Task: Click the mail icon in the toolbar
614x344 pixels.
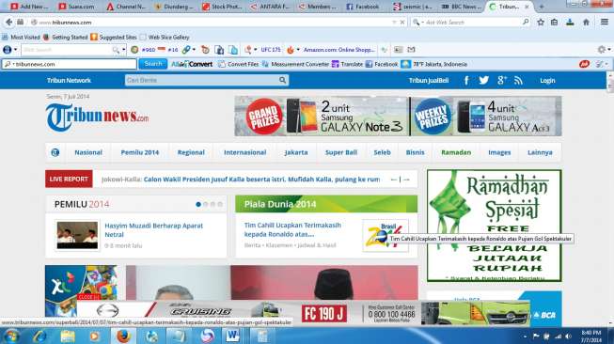Action: click(411, 50)
